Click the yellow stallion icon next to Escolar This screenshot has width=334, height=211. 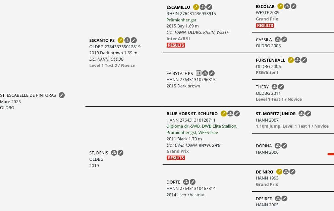coord(280,6)
